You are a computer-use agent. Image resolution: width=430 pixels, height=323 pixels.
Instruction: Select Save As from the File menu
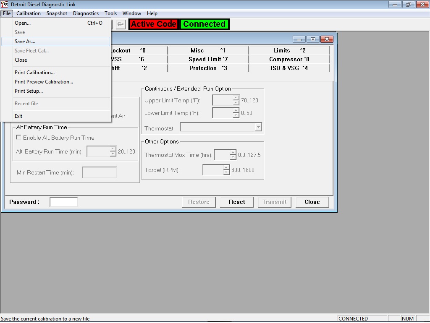coord(26,41)
